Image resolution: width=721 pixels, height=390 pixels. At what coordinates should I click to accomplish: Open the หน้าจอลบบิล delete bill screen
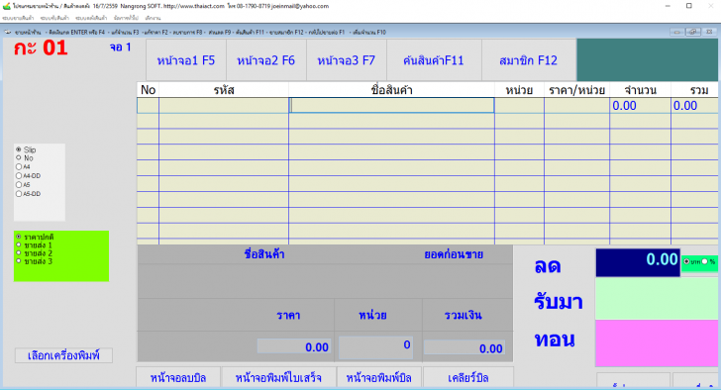pyautogui.click(x=178, y=377)
